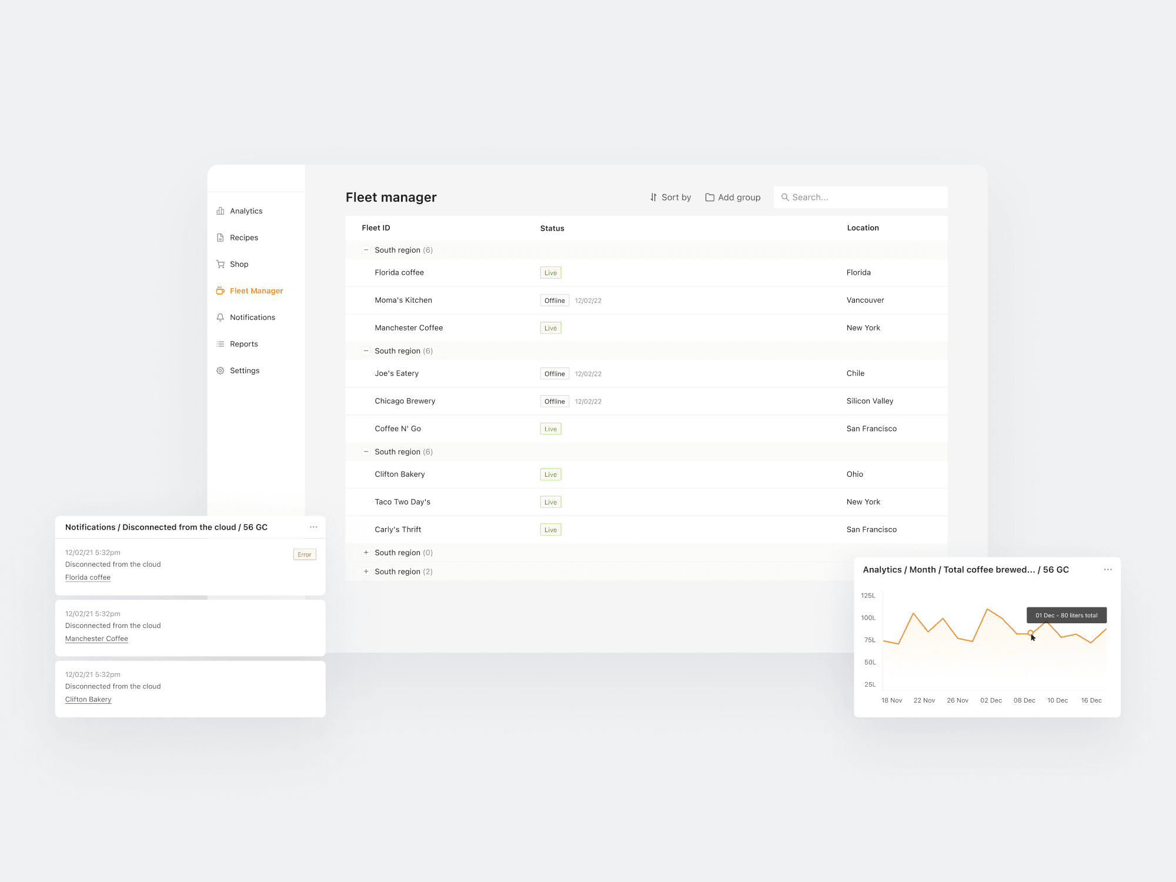Click the Notifications bell icon
The image size is (1176, 882).
(220, 318)
